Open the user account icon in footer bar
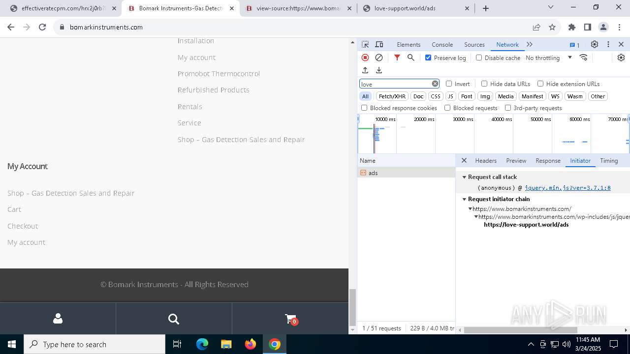Viewport: 630px width, 354px height. tap(58, 319)
